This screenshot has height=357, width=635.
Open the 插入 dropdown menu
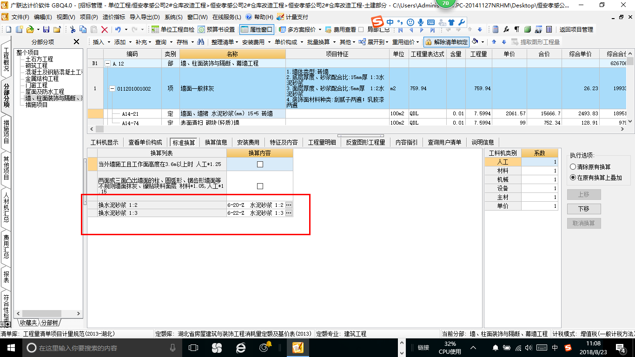(100, 42)
